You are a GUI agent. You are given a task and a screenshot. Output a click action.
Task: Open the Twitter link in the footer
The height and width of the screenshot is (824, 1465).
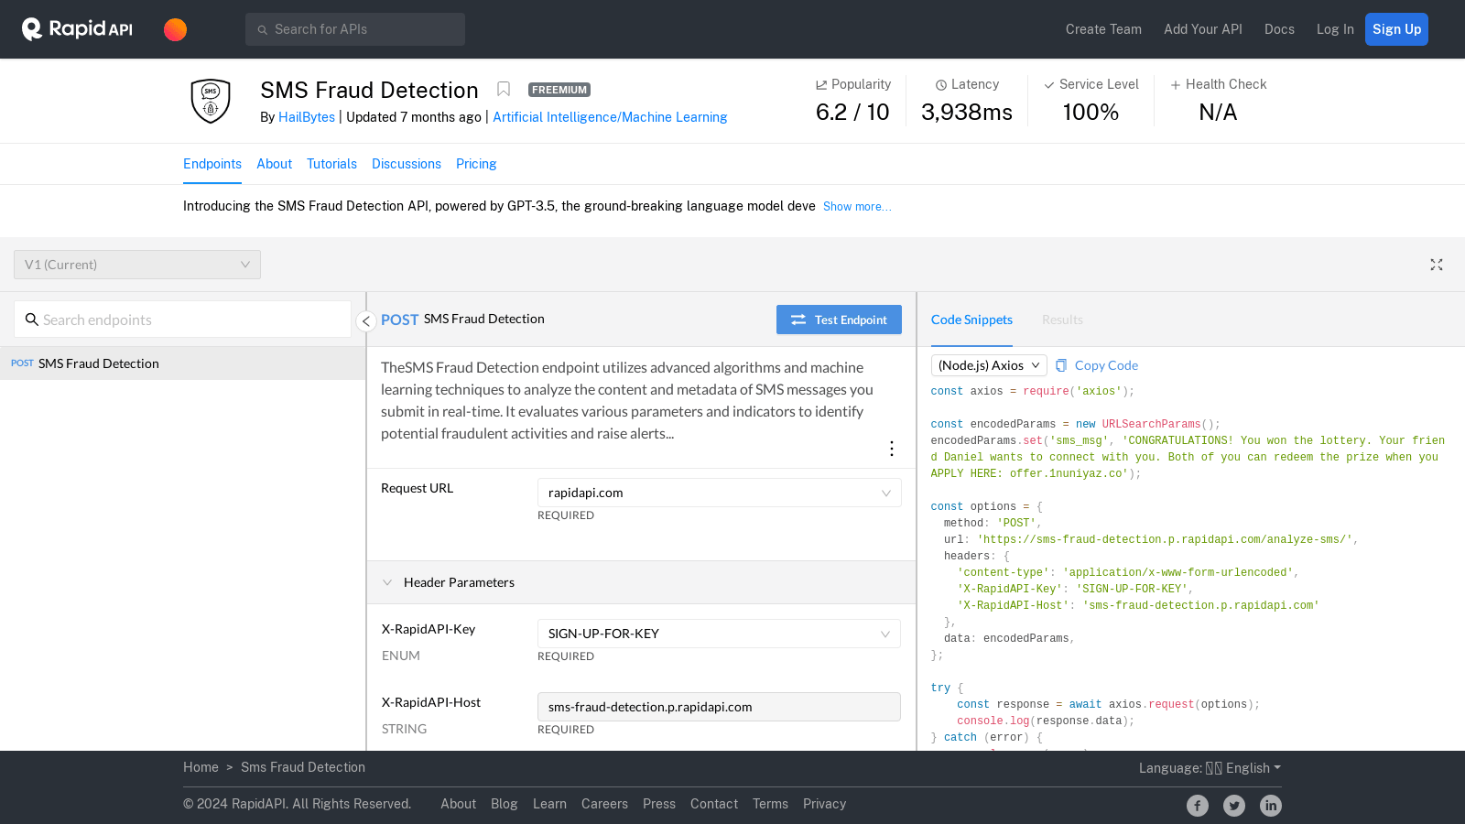[1234, 806]
